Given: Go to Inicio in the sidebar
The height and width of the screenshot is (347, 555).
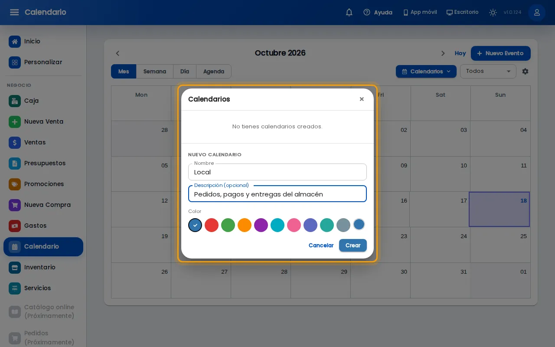Looking at the screenshot, I should [43, 41].
